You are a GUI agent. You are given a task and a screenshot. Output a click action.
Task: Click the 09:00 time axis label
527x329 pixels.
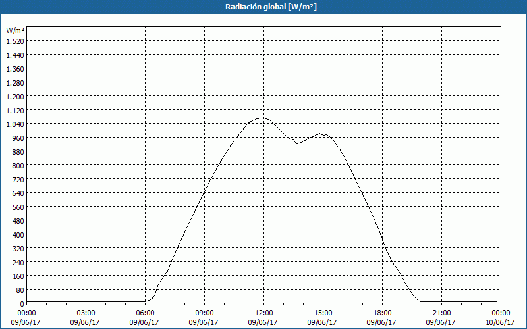[x=204, y=313]
